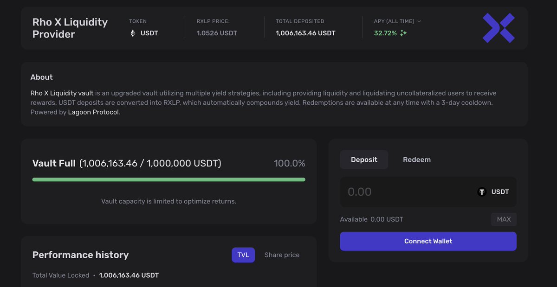Click the vault capacity limitation note
This screenshot has height=287, width=557.
[x=169, y=201]
